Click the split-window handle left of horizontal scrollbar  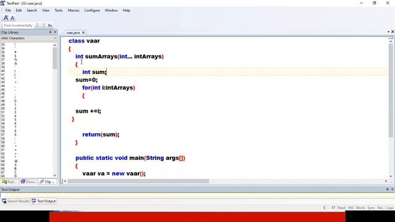pyautogui.click(x=62, y=181)
